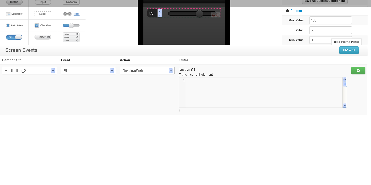371x185 pixels.
Task: Expand the Run JavaScript action dropdown
Action: tap(147, 71)
